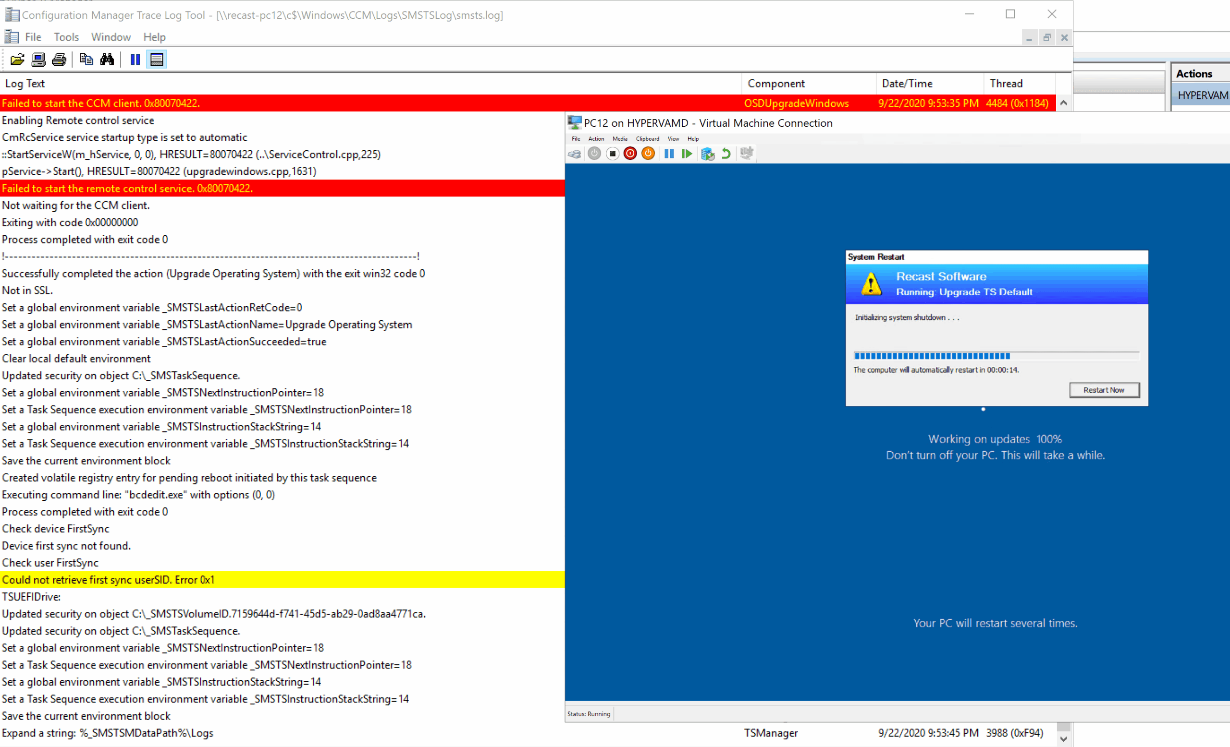Click the green Revert VM icon
This screenshot has height=747, width=1230.
[726, 154]
